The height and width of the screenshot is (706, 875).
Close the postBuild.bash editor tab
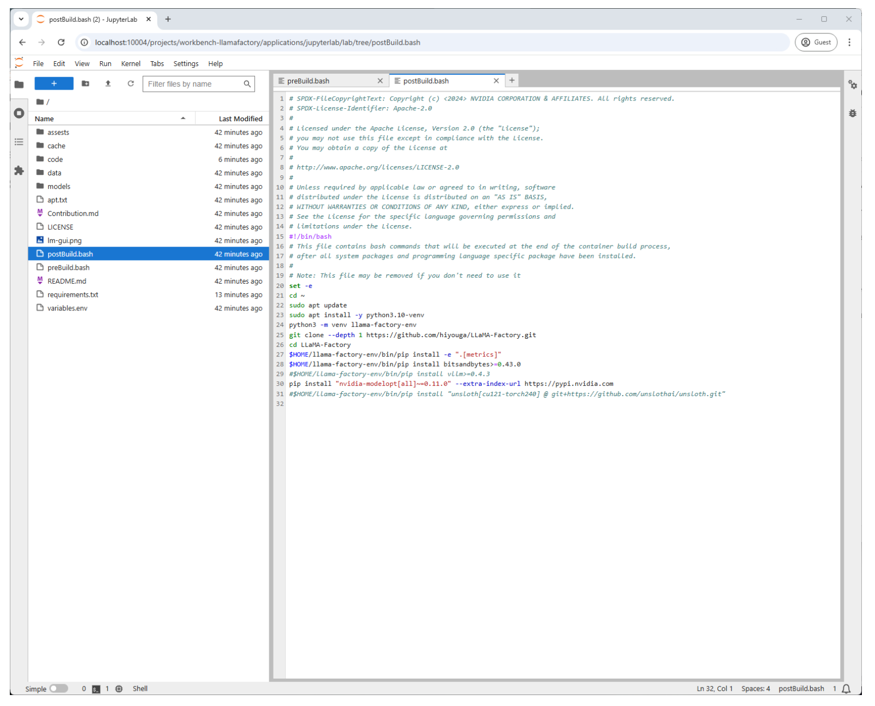pos(496,81)
